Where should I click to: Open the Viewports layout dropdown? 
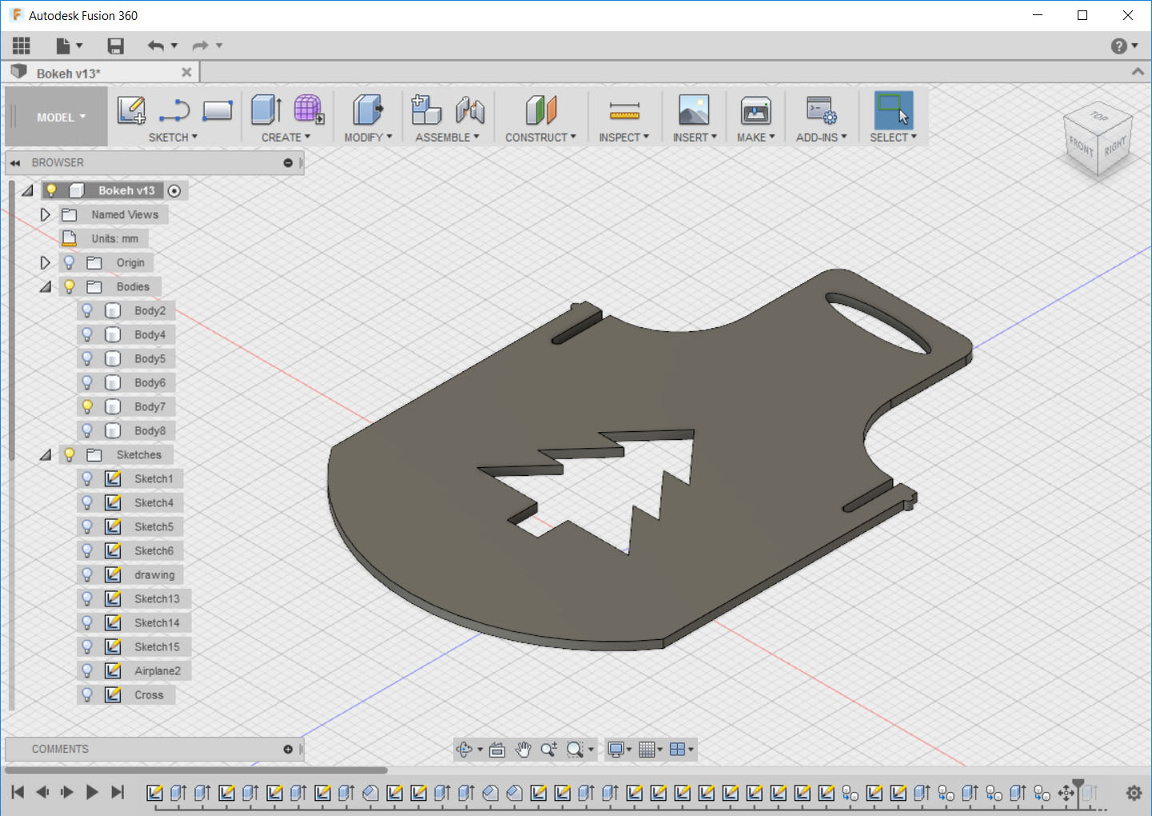pyautogui.click(x=681, y=750)
